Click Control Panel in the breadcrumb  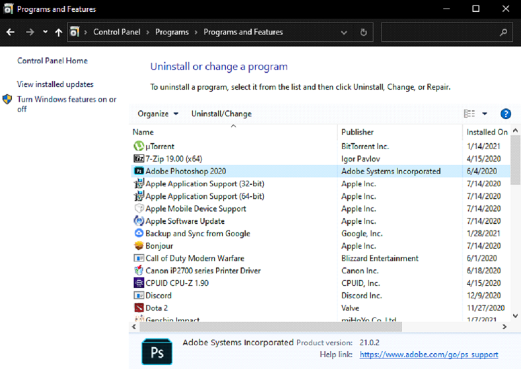[x=117, y=32]
